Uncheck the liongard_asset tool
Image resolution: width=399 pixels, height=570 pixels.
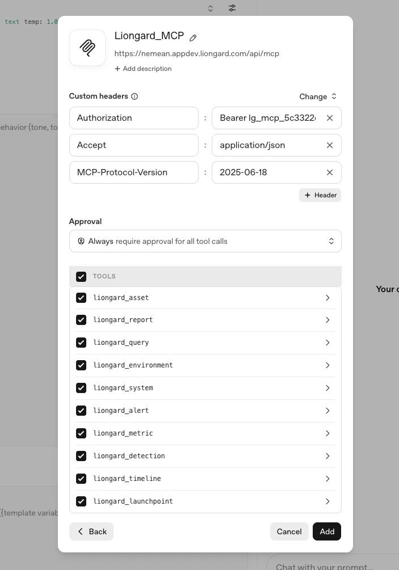pyautogui.click(x=81, y=298)
